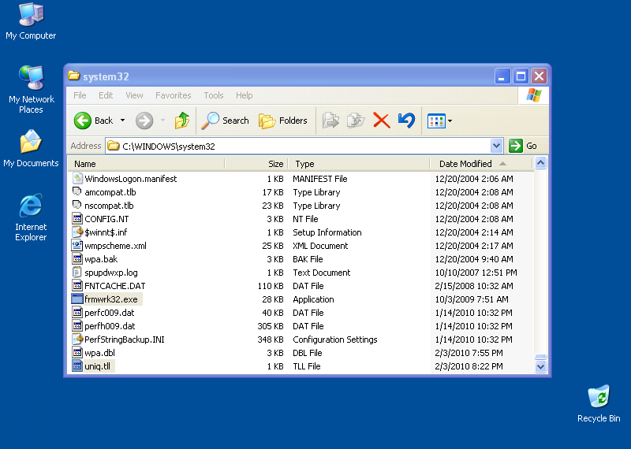Select the frmwrk32.exe application icon
Image resolution: width=631 pixels, height=449 pixels.
77,299
